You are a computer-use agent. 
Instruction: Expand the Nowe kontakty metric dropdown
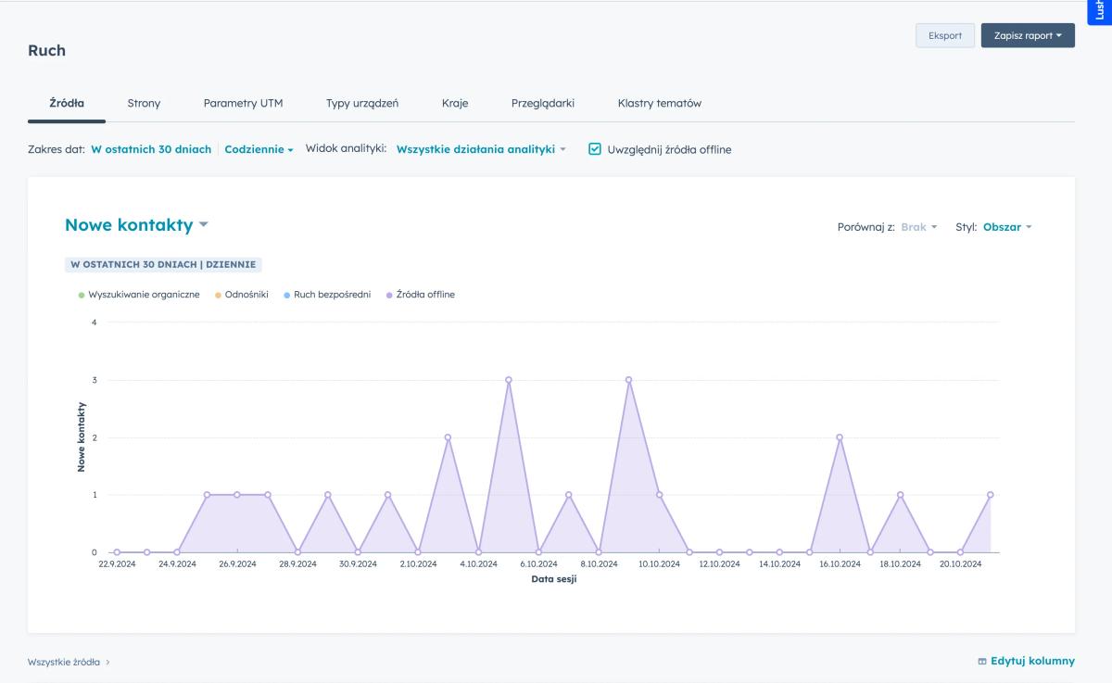tap(136, 225)
